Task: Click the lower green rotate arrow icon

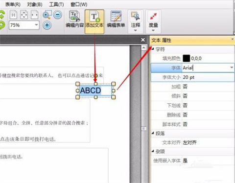Action: point(2,25)
